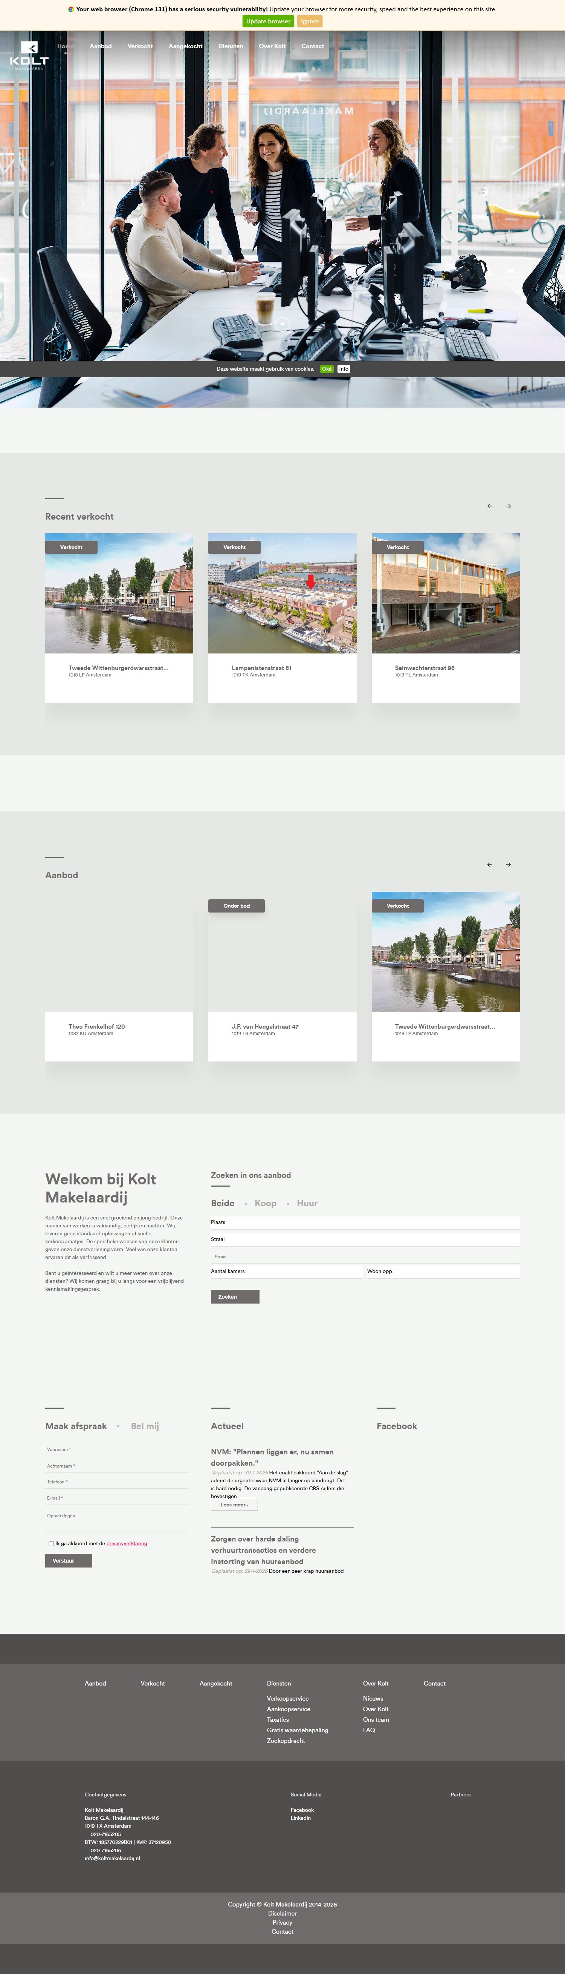Open the Aantal kamers dropdown
This screenshot has height=1974, width=565.
[x=286, y=1271]
